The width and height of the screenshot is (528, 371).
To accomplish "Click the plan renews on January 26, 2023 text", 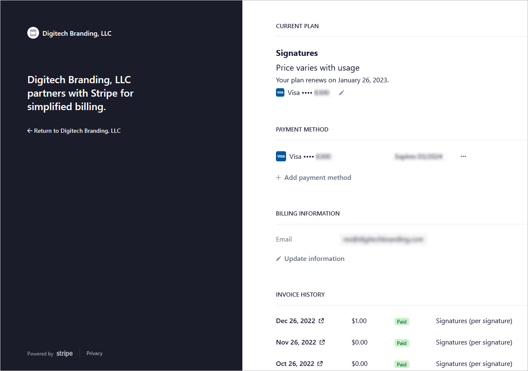I will click(x=333, y=80).
